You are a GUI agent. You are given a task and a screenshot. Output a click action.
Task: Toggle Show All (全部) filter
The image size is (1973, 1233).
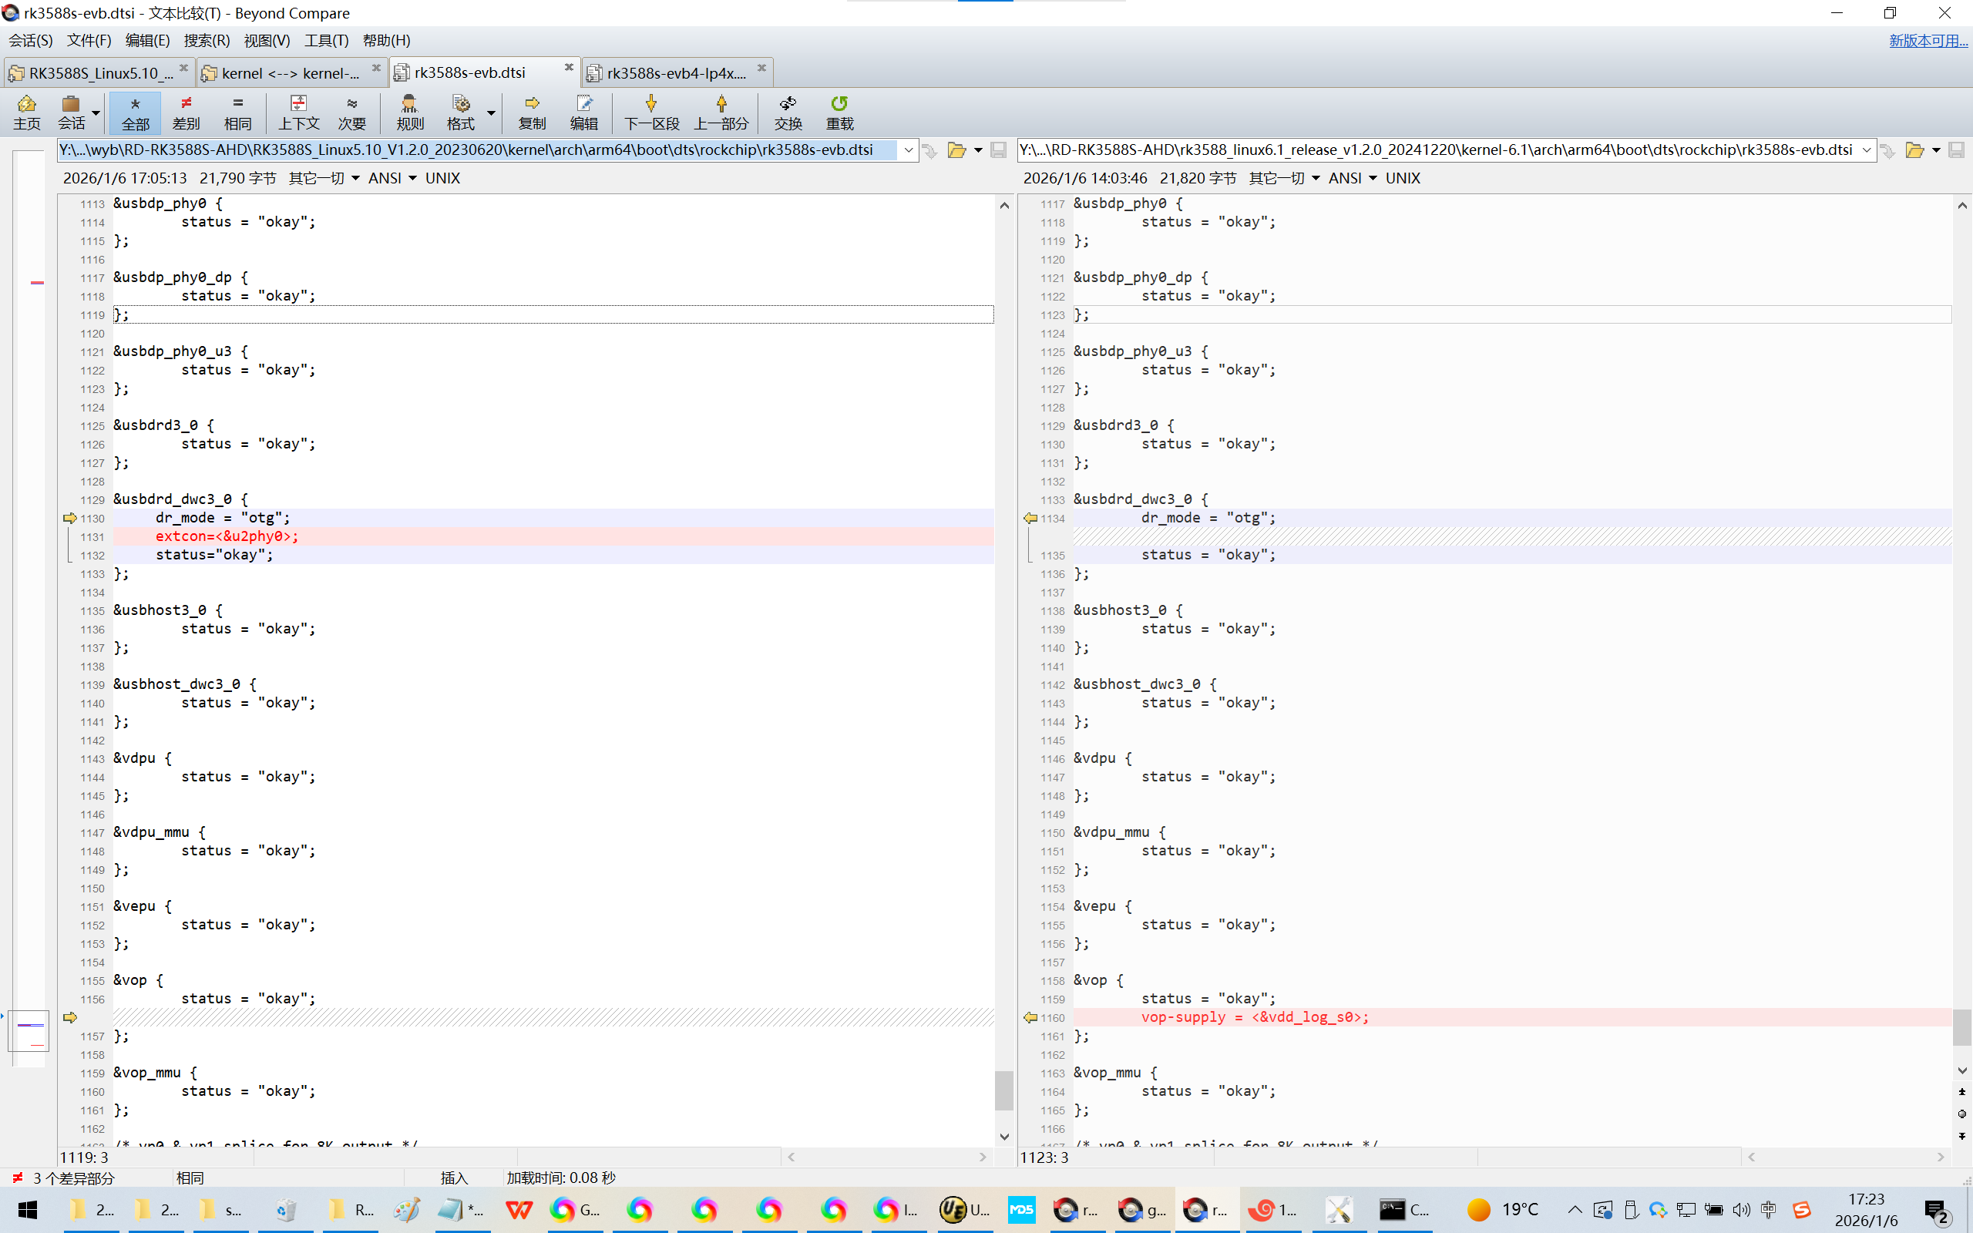point(136,113)
